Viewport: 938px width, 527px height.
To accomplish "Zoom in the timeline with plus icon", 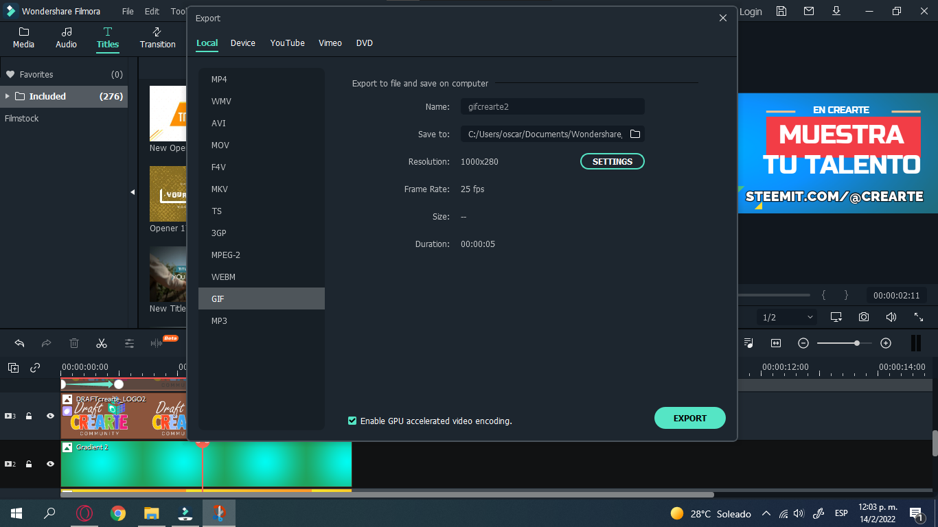I will pyautogui.click(x=886, y=343).
